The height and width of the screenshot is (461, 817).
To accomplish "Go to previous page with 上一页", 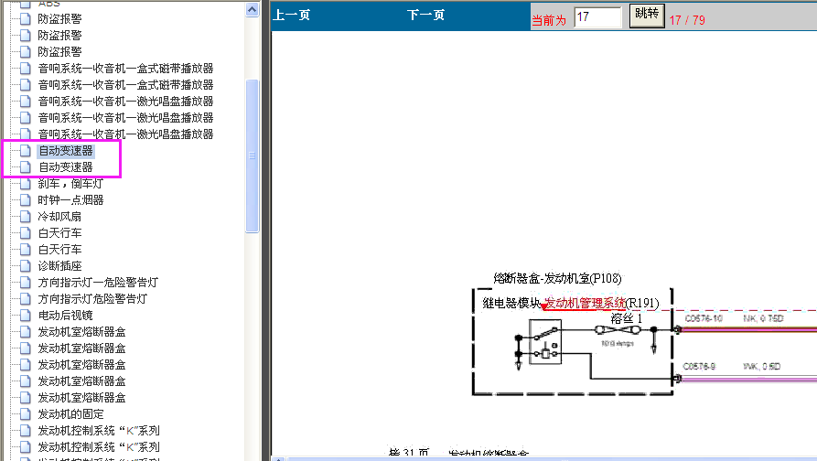I will tap(291, 16).
